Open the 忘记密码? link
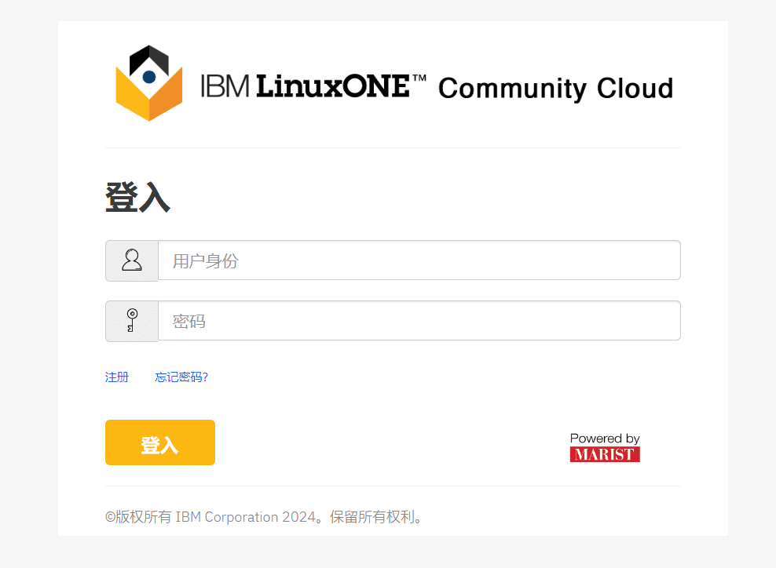Image resolution: width=776 pixels, height=568 pixels. 181,377
